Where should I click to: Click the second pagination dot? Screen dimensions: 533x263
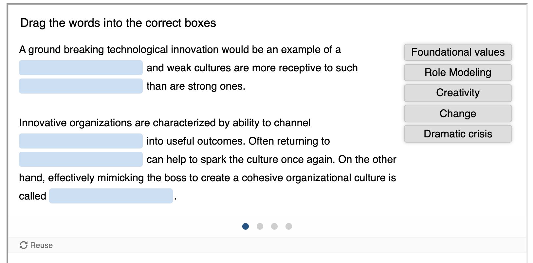260,226
